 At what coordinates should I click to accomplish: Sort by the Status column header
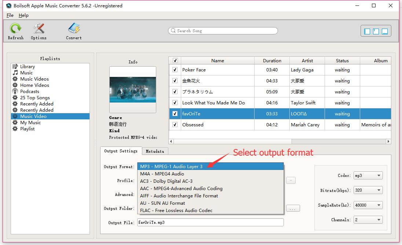tap(342, 60)
